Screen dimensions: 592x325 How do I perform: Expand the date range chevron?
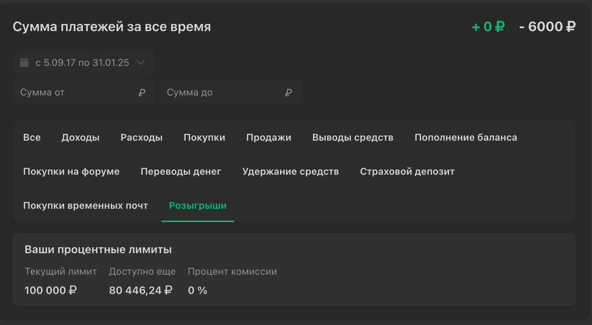[140, 63]
